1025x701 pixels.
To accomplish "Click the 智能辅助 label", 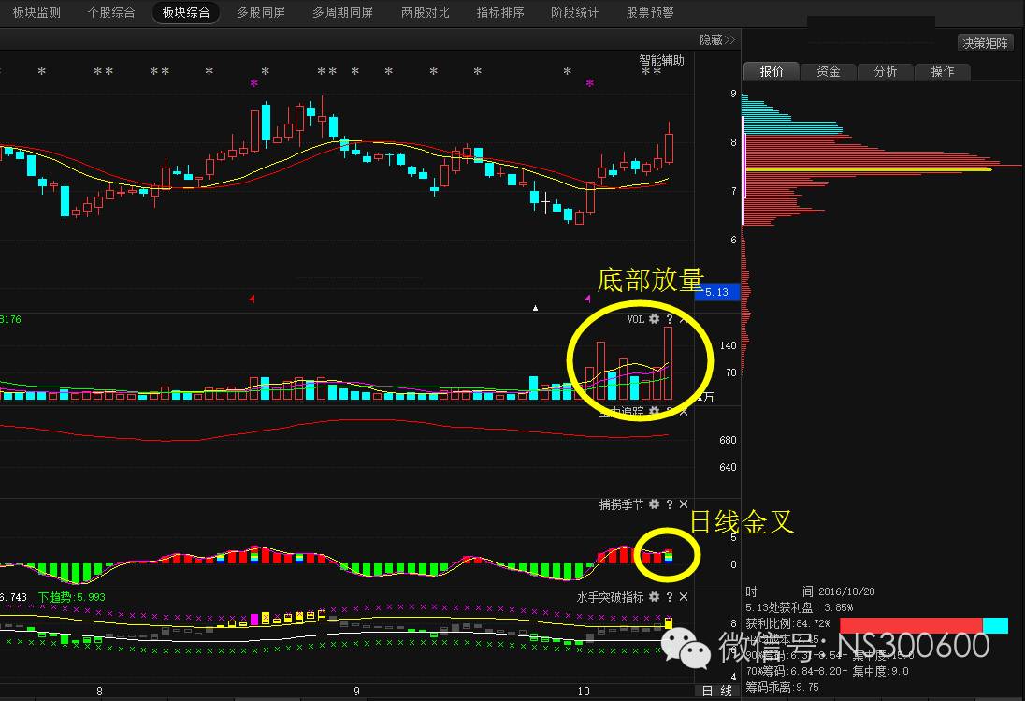I will click(x=661, y=60).
